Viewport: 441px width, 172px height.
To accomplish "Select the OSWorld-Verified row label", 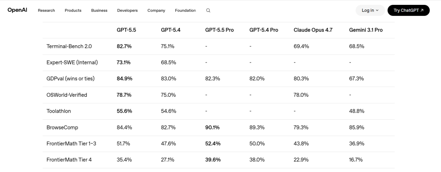I will click(x=67, y=95).
